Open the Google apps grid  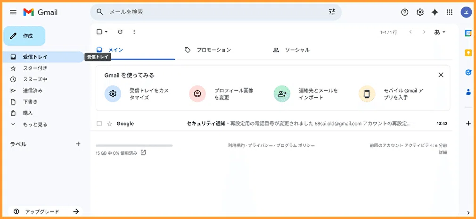point(450,12)
